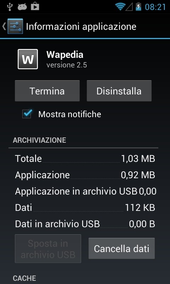Tap the Sposta in archivio USB button
Image resolution: width=170 pixels, height=284 pixels.
(48, 248)
